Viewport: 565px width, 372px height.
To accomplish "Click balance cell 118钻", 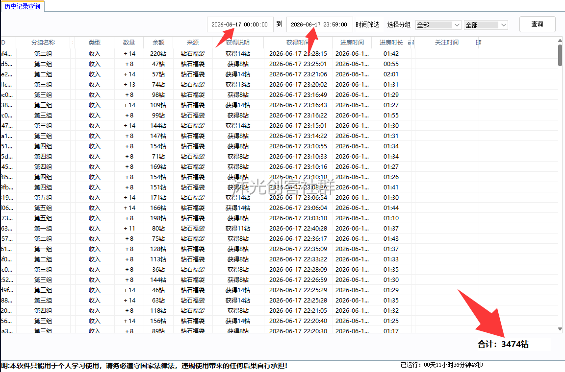I will point(158,311).
